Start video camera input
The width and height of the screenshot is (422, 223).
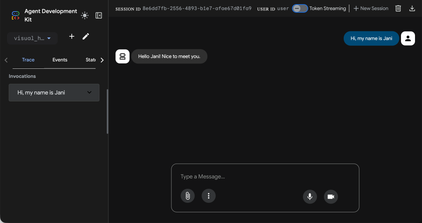[331, 197]
